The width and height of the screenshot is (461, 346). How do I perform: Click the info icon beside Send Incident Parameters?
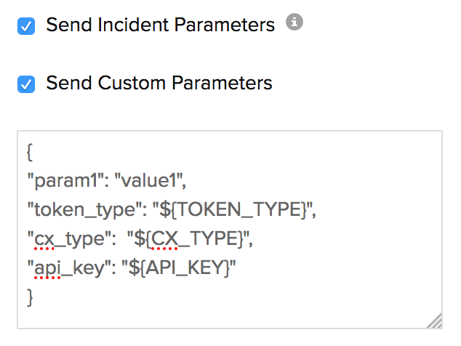click(x=294, y=23)
